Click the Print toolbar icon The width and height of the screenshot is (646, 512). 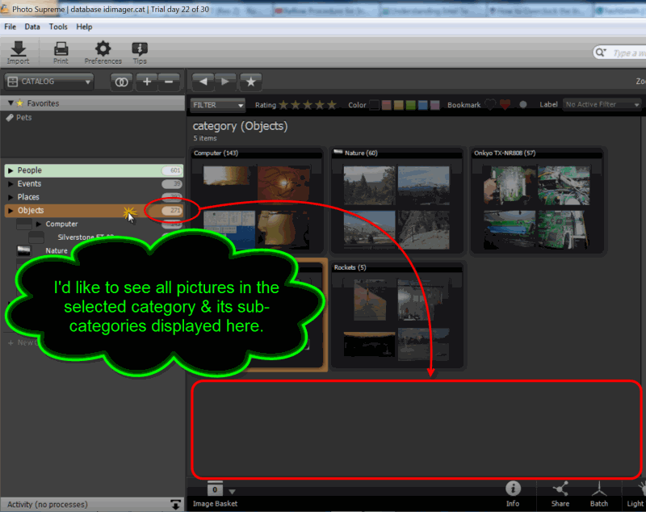(x=61, y=52)
